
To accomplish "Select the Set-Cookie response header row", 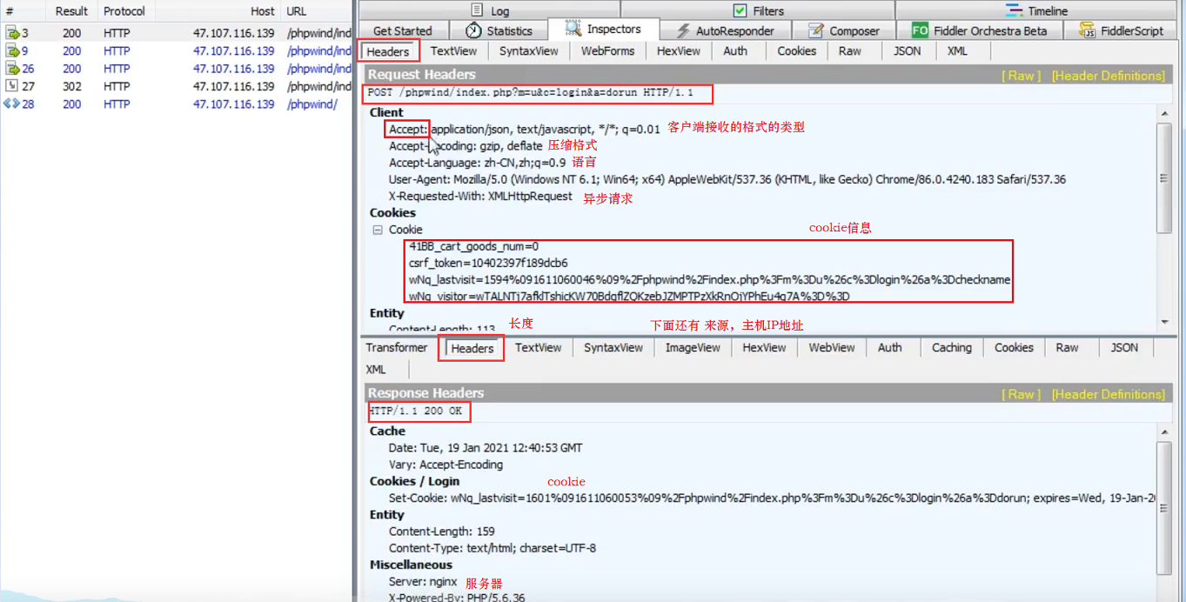I will (772, 498).
